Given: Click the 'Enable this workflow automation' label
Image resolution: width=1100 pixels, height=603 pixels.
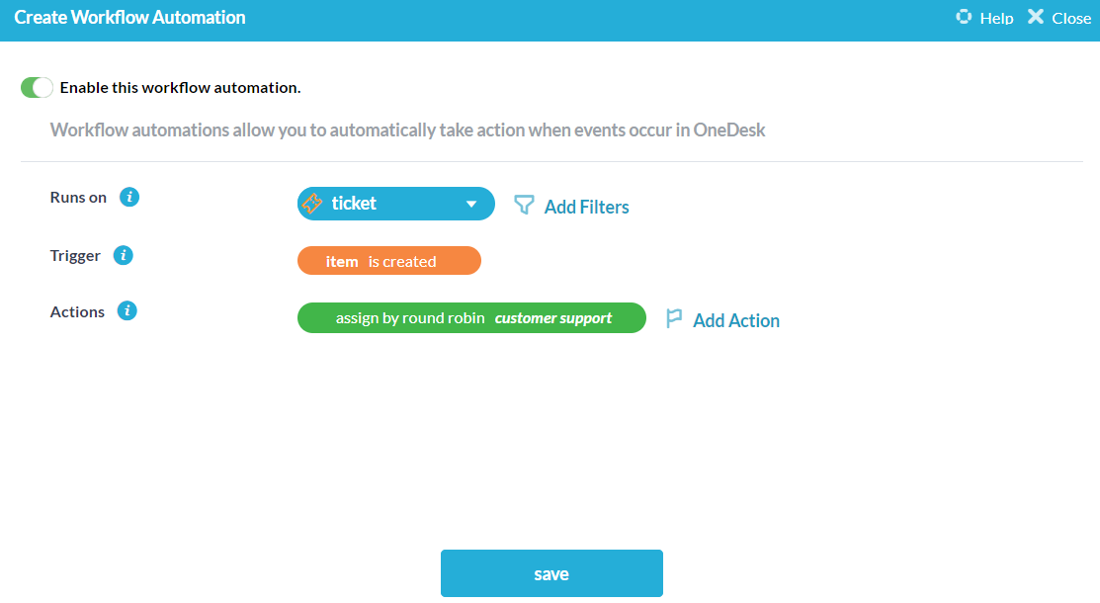Looking at the screenshot, I should 180,88.
